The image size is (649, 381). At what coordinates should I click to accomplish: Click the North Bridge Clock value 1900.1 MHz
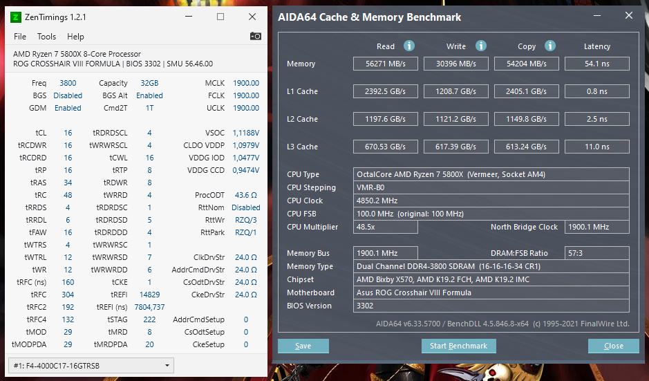point(597,227)
